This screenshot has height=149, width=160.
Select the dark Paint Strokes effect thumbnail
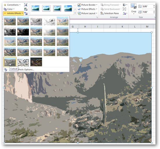click(x=23, y=31)
